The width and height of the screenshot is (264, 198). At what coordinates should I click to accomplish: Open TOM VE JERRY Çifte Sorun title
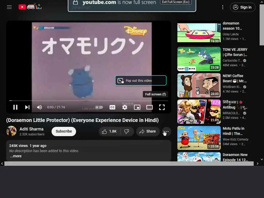235,52
